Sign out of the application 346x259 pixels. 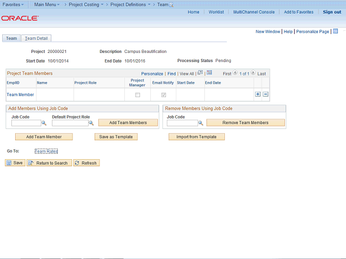332,12
